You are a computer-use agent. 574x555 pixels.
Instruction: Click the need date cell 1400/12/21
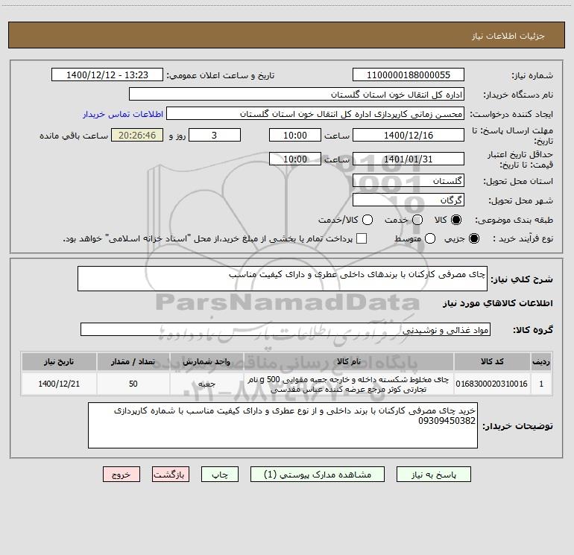tap(59, 384)
